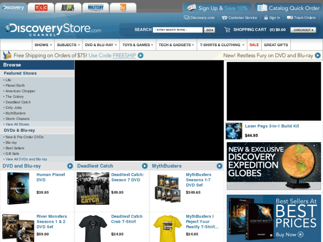Click the telephone icon by Customer Service
Viewport: 323px width, 242px height.
pos(224,18)
